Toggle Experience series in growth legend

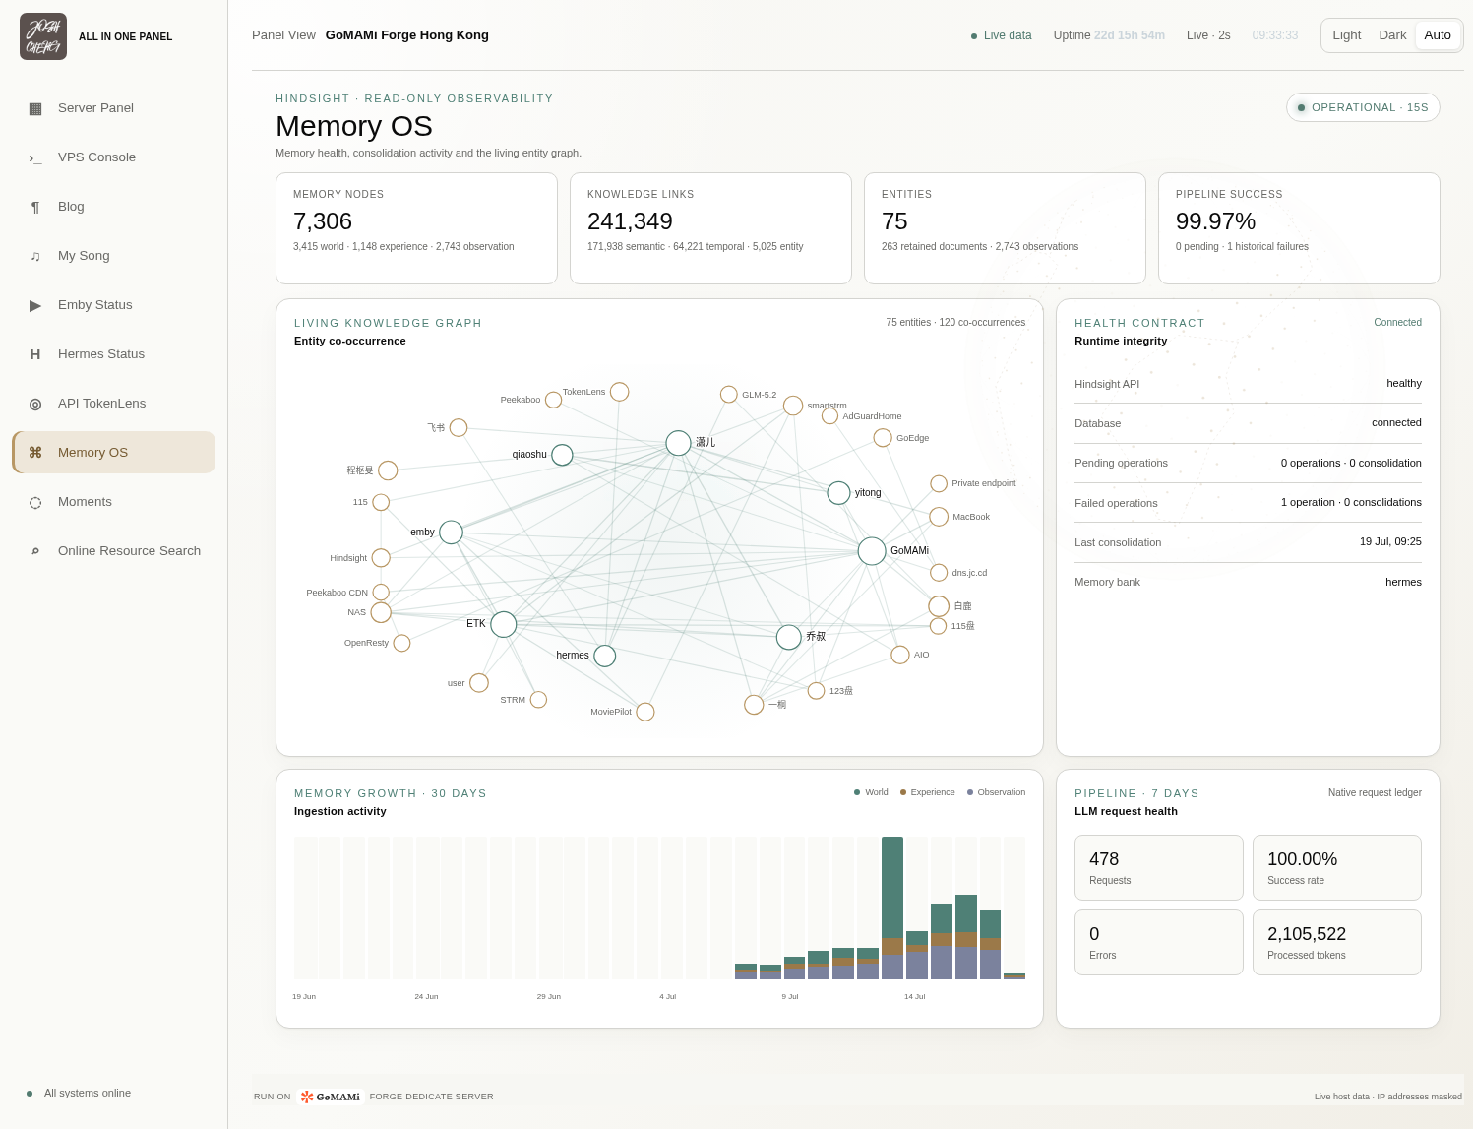point(927,792)
